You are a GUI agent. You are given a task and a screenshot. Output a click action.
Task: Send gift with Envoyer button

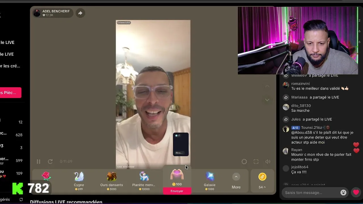[177, 191]
